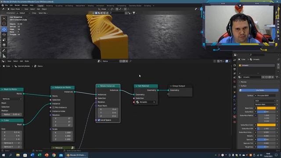This screenshot has width=281, height=158.
Task: Toggle Local Space checkbox in Rotate Instances node
Action: pos(99,120)
